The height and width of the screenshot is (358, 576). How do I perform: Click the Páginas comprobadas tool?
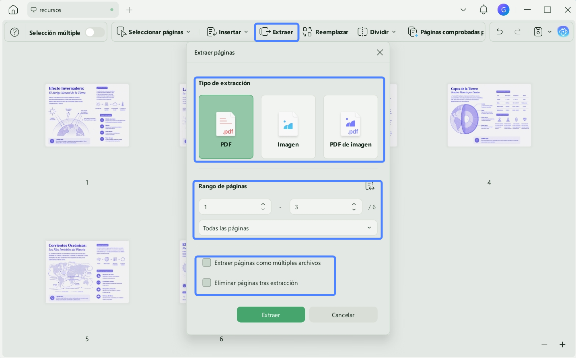tap(446, 32)
